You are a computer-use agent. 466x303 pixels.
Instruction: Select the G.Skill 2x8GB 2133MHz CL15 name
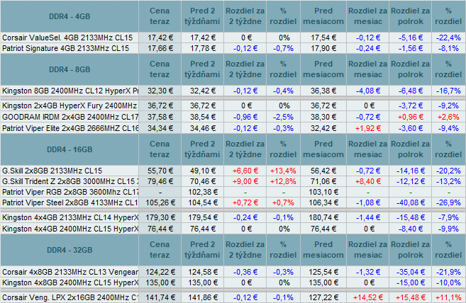[52, 171]
